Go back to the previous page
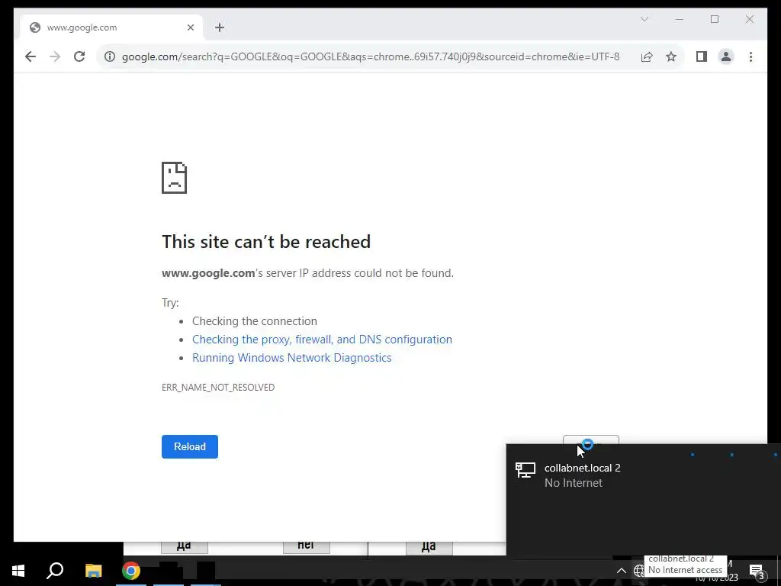The image size is (781, 586). coord(31,56)
